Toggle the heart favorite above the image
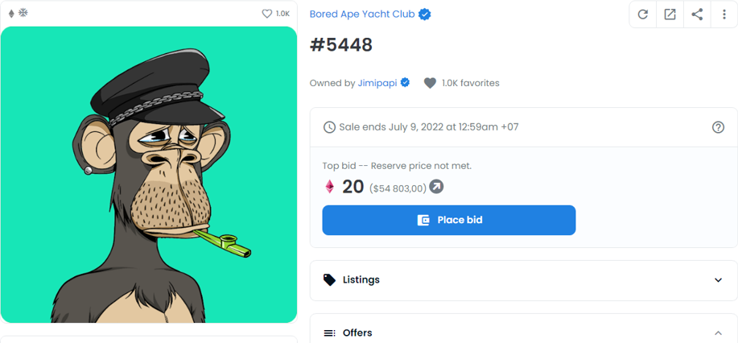Screen dimensions: 738x343 click(x=267, y=14)
